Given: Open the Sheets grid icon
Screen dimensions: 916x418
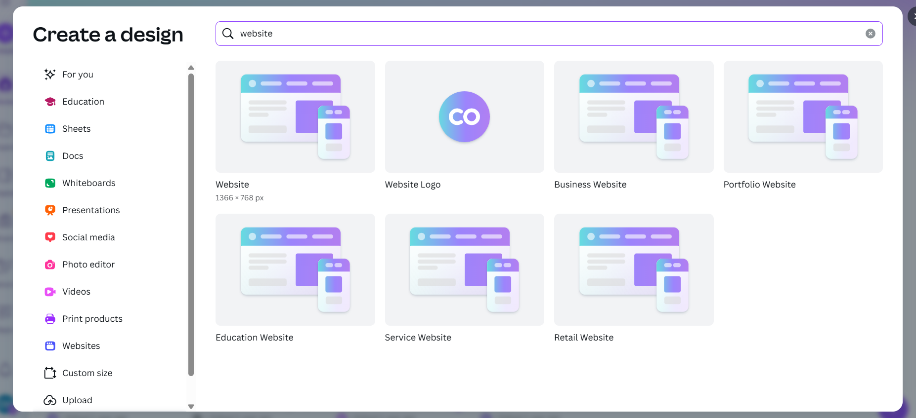Looking at the screenshot, I should (x=50, y=129).
